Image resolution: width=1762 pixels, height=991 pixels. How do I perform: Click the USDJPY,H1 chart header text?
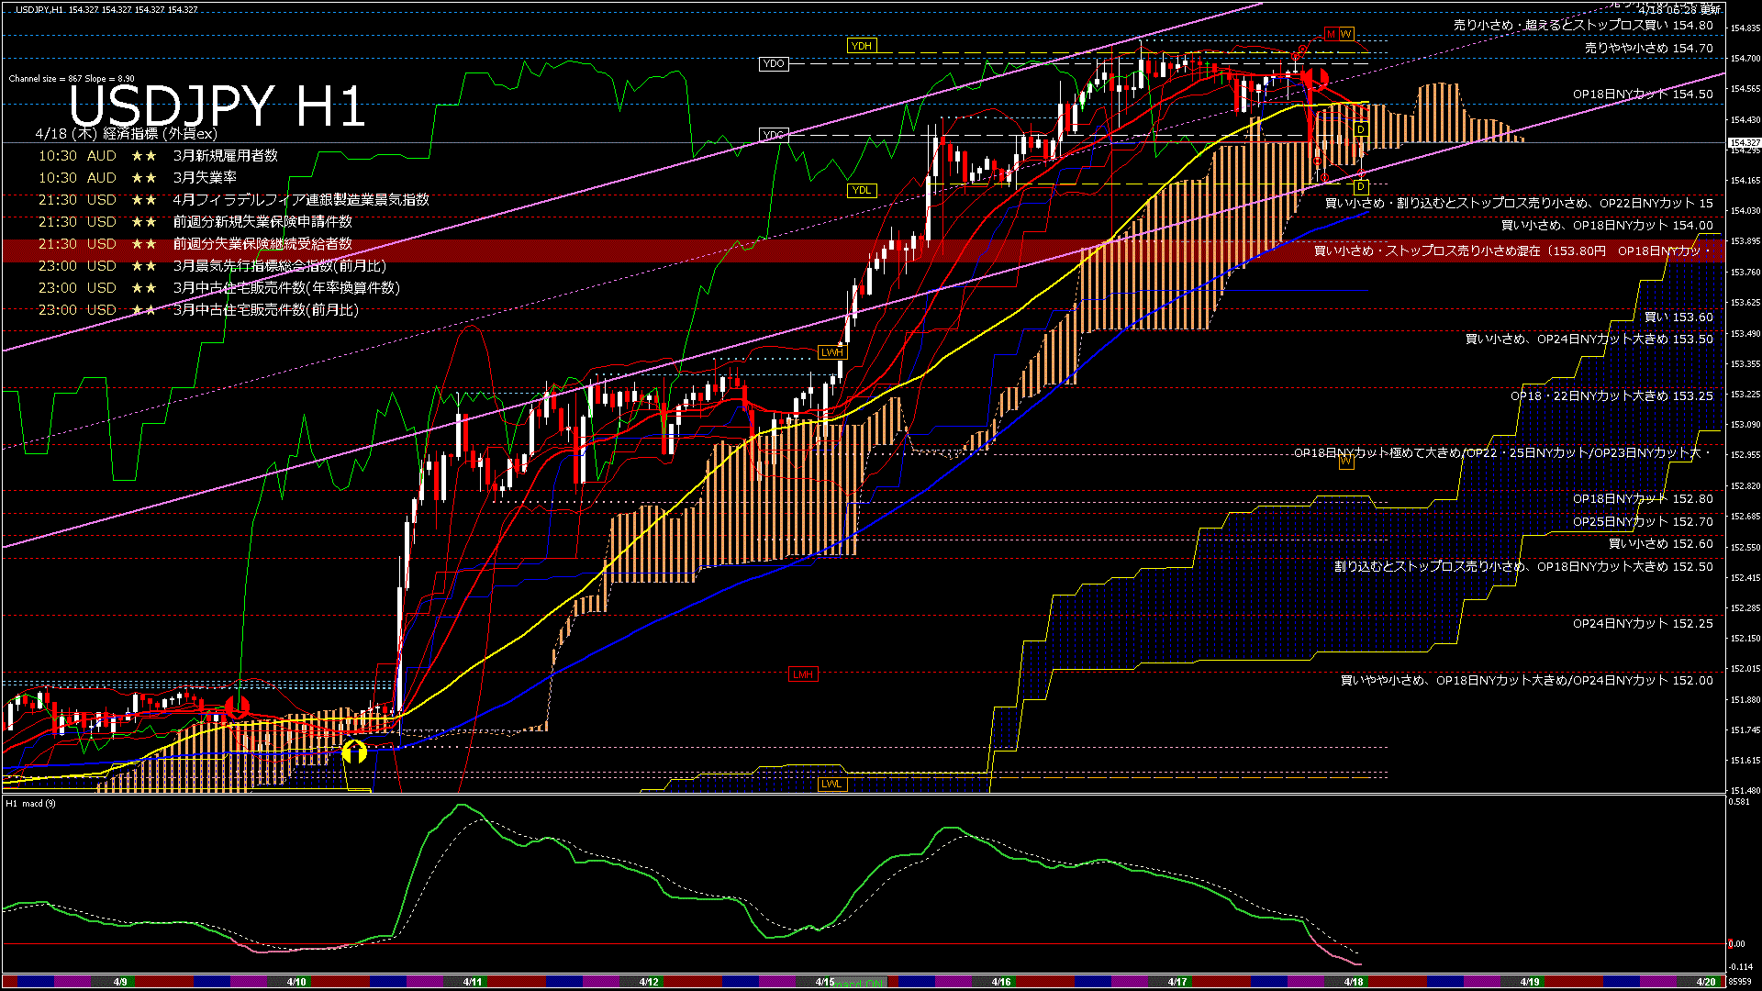point(39,9)
